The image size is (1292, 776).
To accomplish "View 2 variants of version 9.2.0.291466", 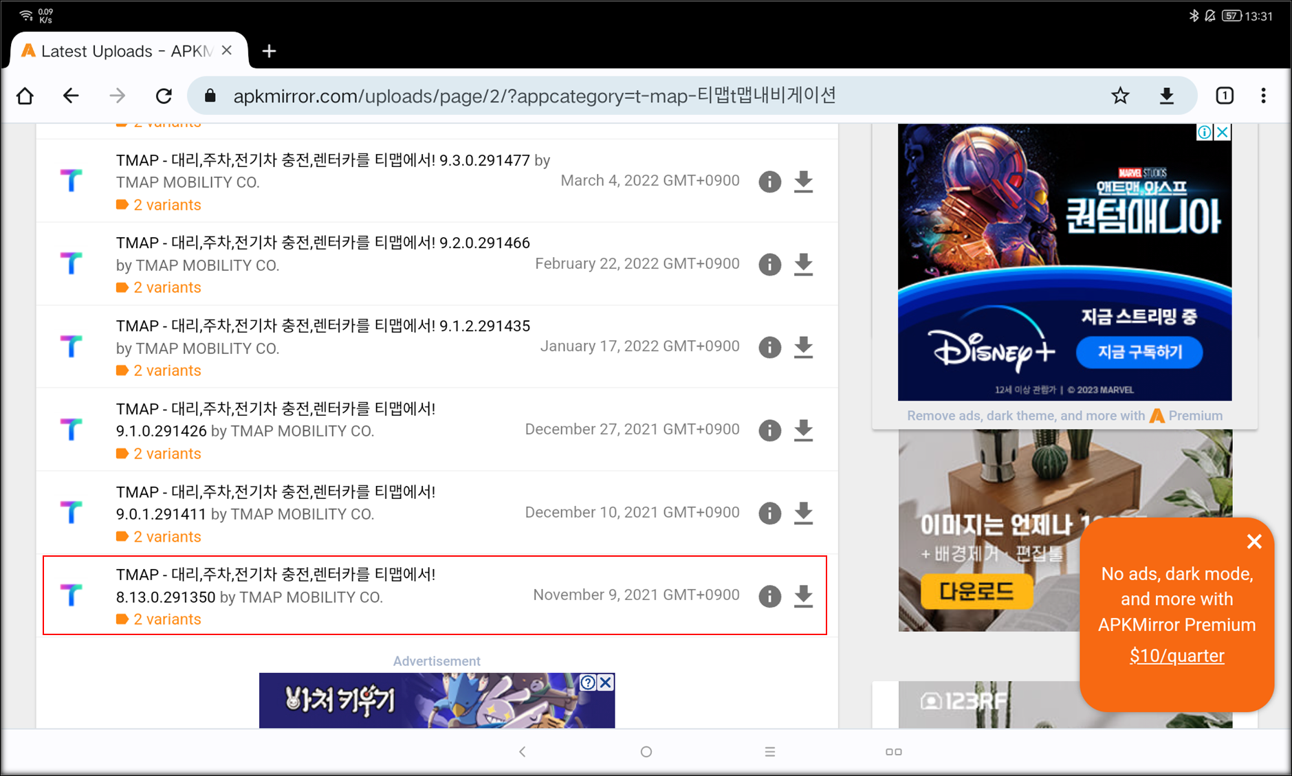I will coord(159,287).
